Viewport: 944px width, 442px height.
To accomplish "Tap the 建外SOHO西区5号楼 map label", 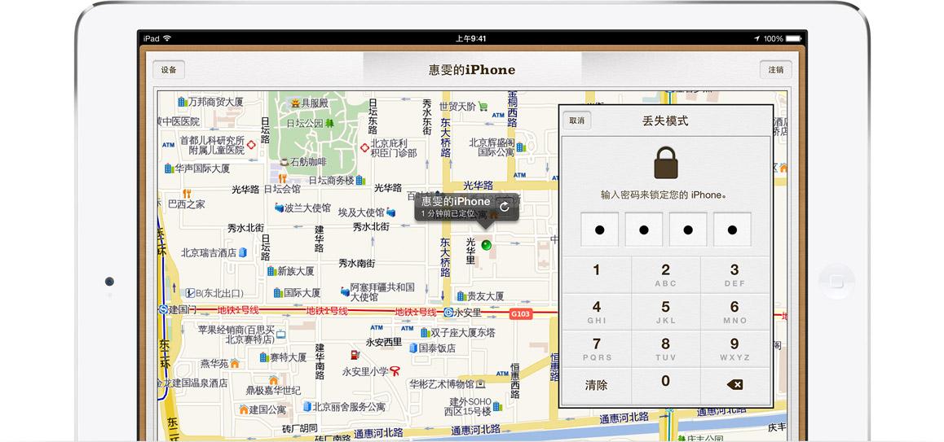I will point(469,406).
